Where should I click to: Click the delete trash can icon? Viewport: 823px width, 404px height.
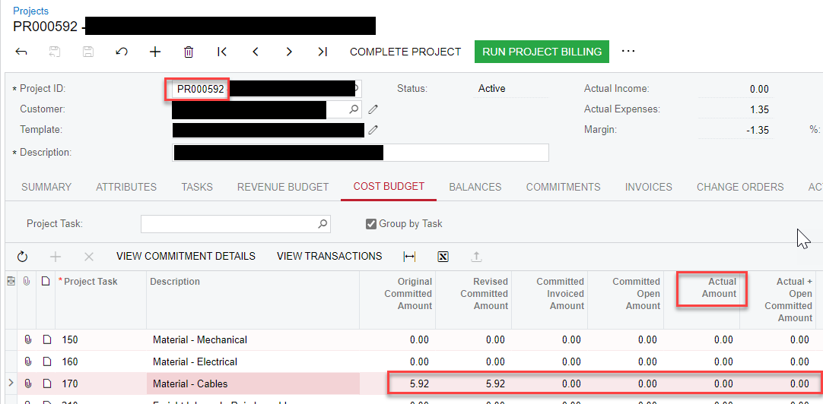click(x=189, y=52)
